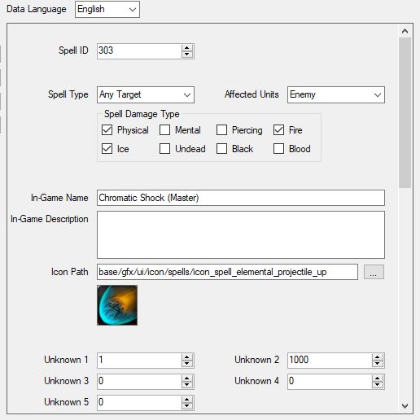Decrement the Spell ID value

tap(186, 55)
